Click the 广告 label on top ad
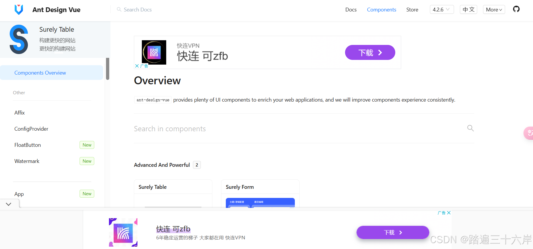Image resolution: width=533 pixels, height=249 pixels. 144,66
